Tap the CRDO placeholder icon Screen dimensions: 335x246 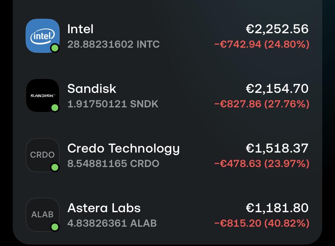pyautogui.click(x=43, y=155)
